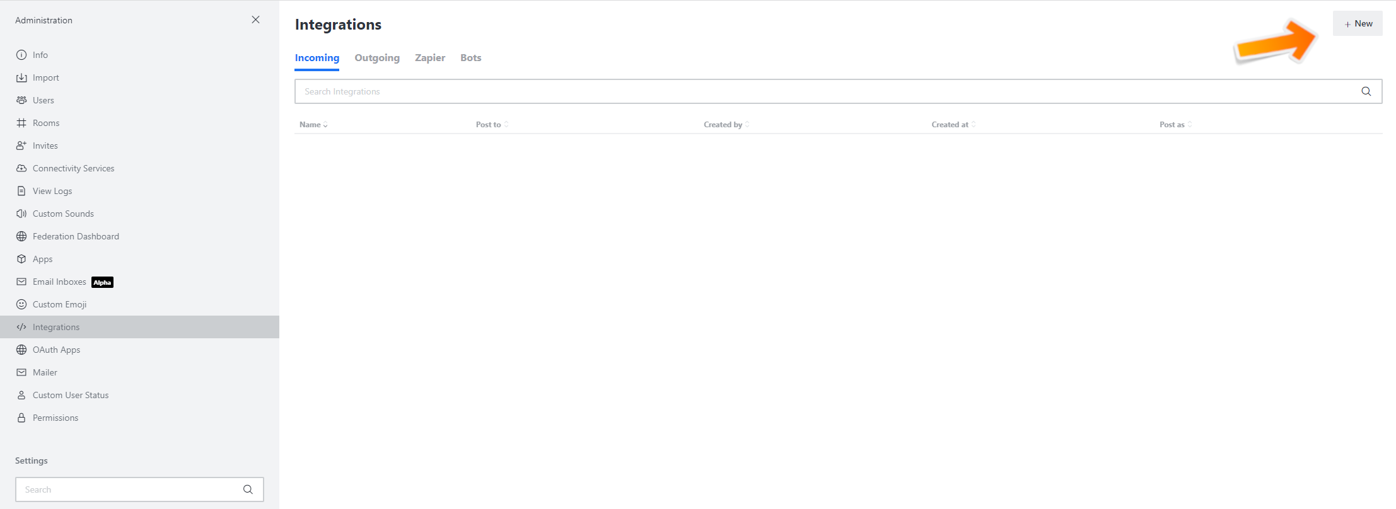Open Users via its people icon

[21, 100]
